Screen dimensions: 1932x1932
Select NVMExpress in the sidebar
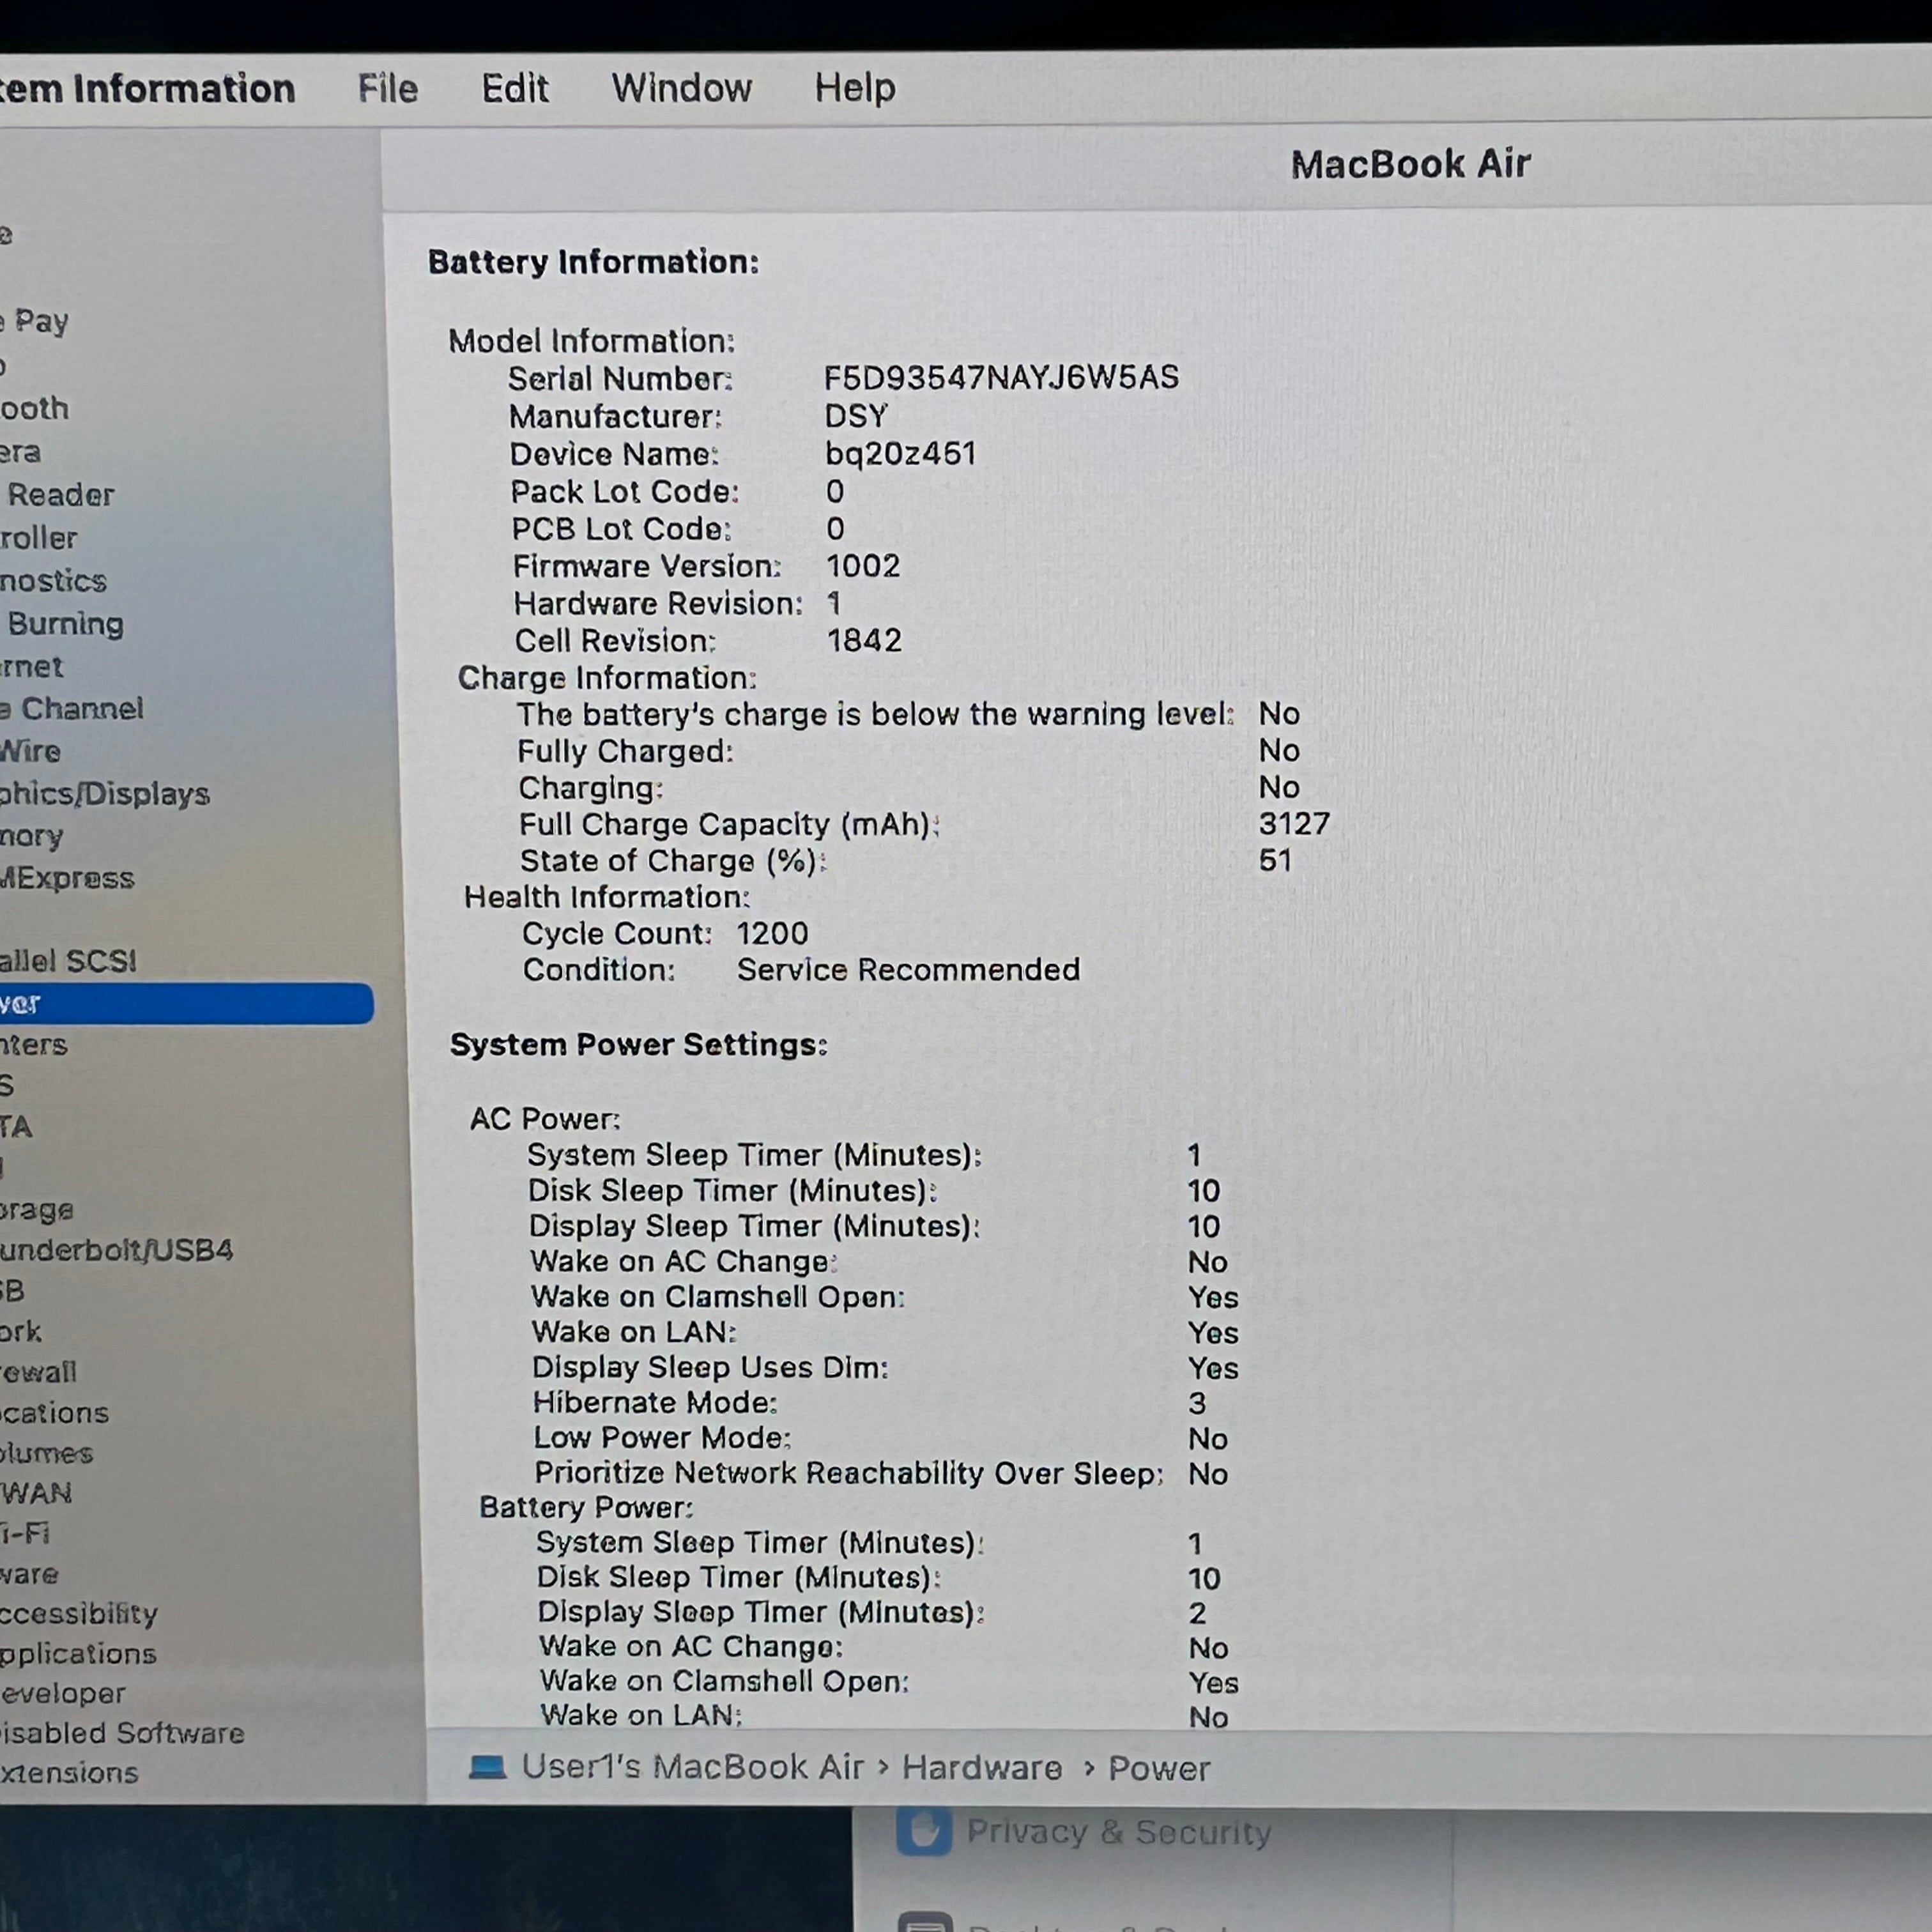click(67, 878)
